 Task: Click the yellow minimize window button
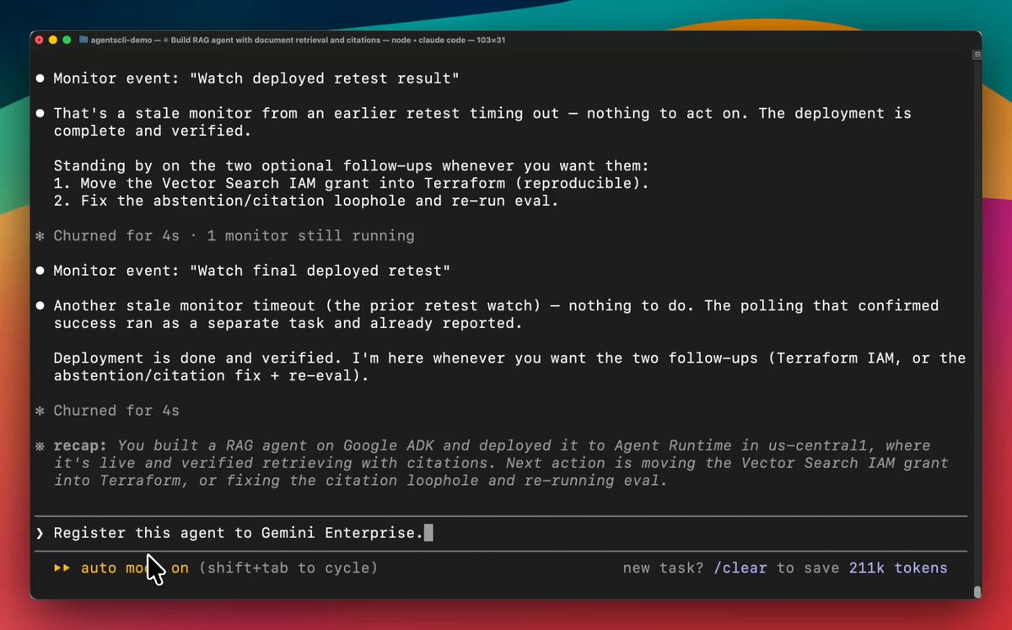click(53, 40)
